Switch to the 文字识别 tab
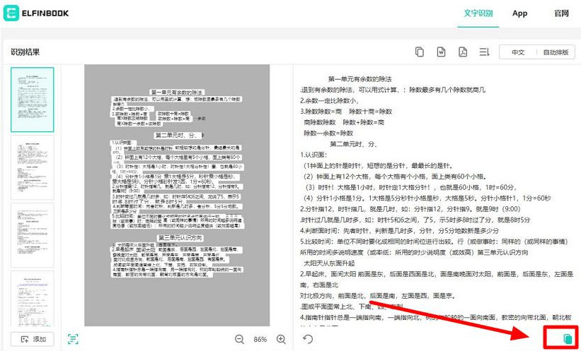581x351 pixels. (478, 13)
